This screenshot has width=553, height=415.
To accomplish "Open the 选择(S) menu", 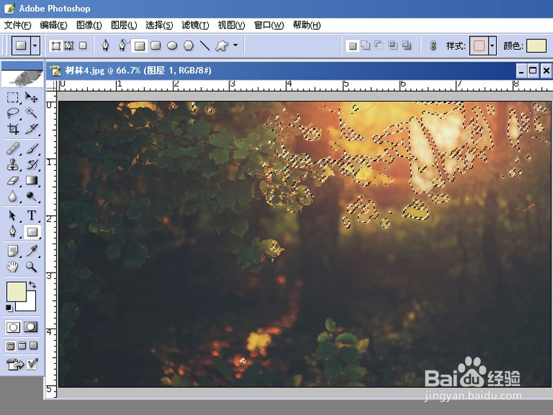I will 160,25.
